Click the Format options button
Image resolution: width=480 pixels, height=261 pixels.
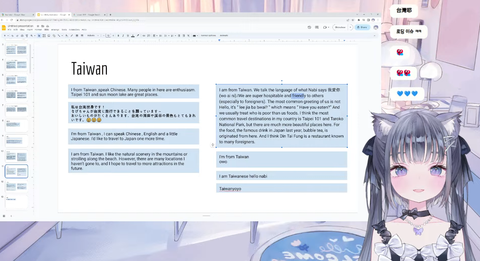point(208,35)
